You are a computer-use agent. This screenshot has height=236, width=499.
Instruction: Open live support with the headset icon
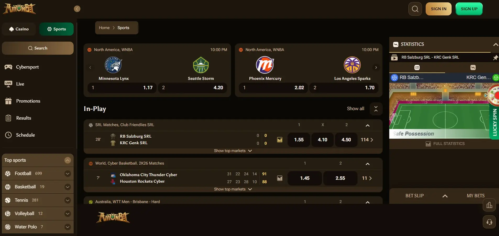pyautogui.click(x=489, y=222)
